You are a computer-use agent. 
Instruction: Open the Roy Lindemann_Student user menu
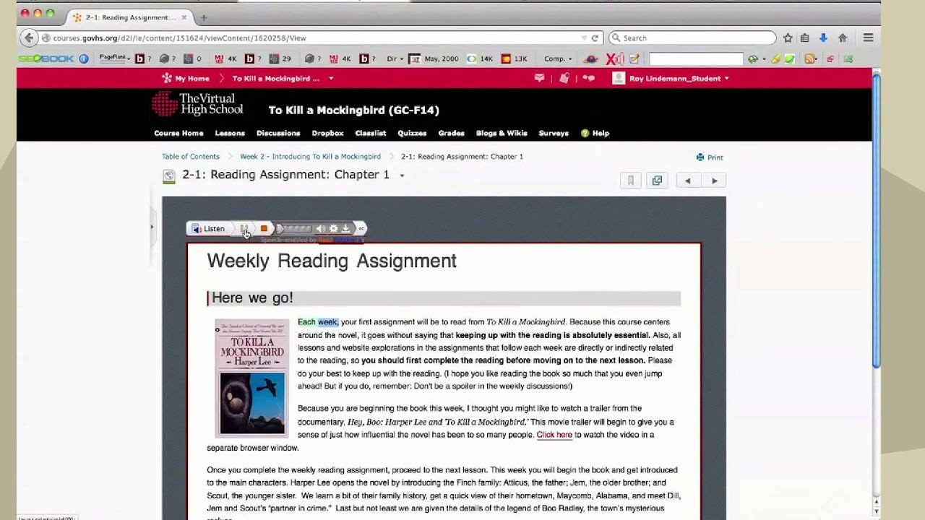point(671,78)
